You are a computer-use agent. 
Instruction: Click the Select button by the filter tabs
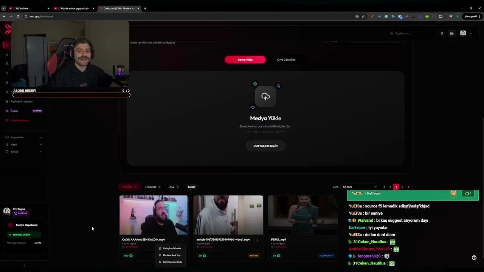point(192,187)
